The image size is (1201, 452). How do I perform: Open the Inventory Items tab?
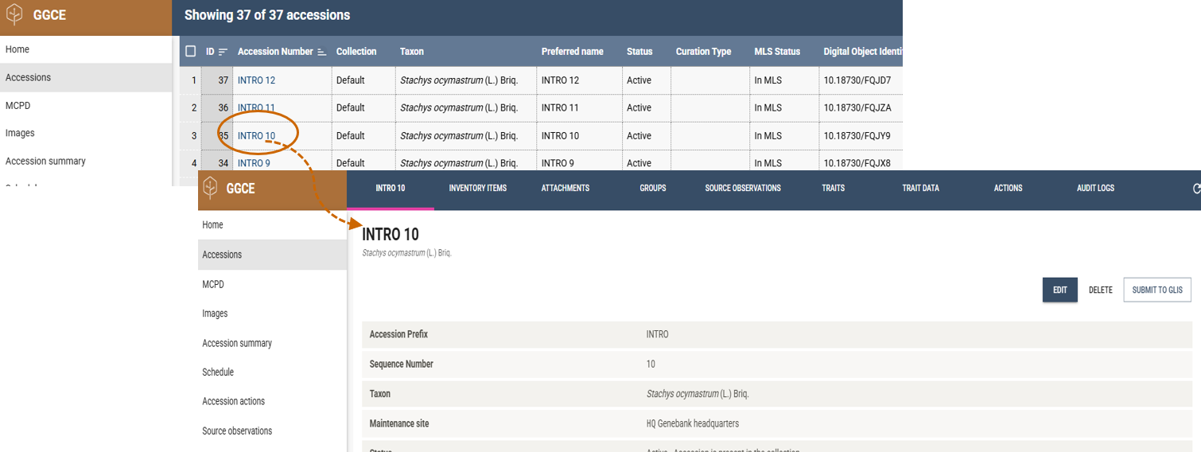(x=477, y=189)
